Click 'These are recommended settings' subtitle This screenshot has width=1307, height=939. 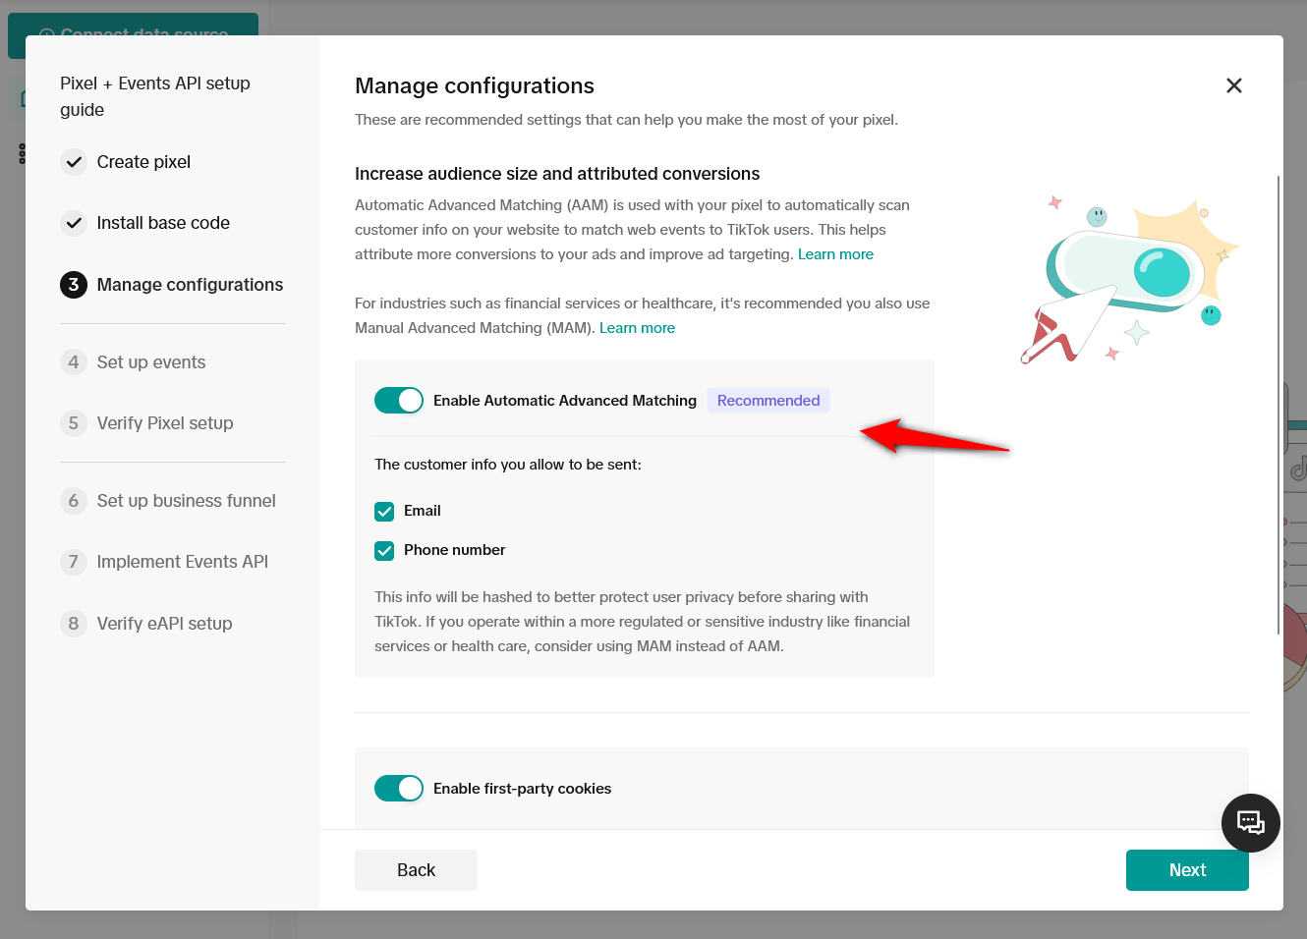pyautogui.click(x=626, y=120)
